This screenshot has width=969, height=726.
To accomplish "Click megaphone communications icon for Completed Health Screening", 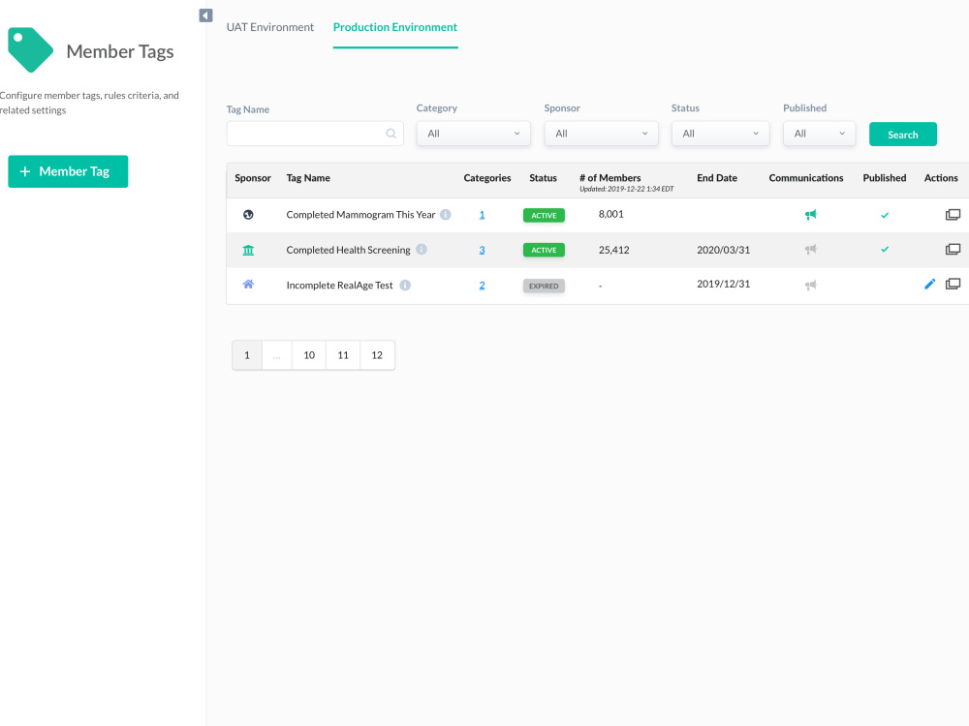I will point(811,250).
